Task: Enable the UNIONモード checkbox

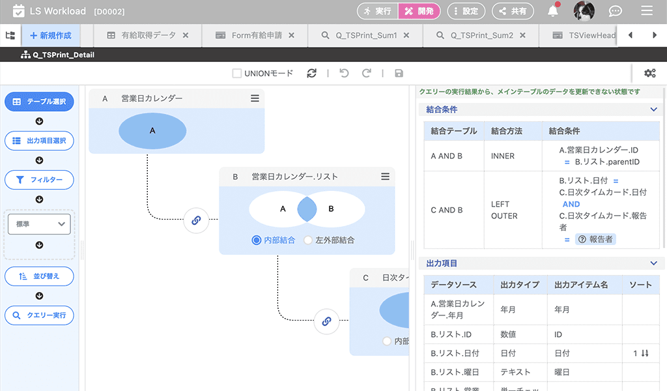Action: 237,74
